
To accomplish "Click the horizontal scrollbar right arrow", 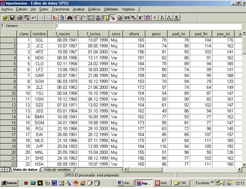I will [x=240, y=169].
